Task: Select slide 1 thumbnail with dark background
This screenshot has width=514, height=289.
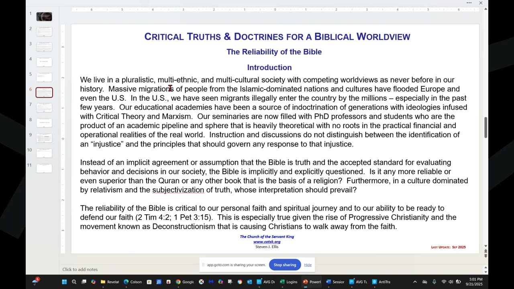Action: click(x=44, y=16)
